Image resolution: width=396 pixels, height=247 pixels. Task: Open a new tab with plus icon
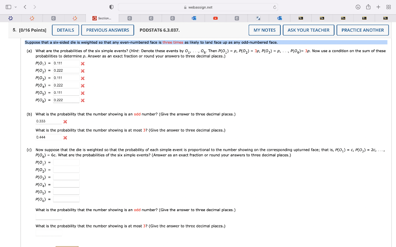(x=378, y=7)
